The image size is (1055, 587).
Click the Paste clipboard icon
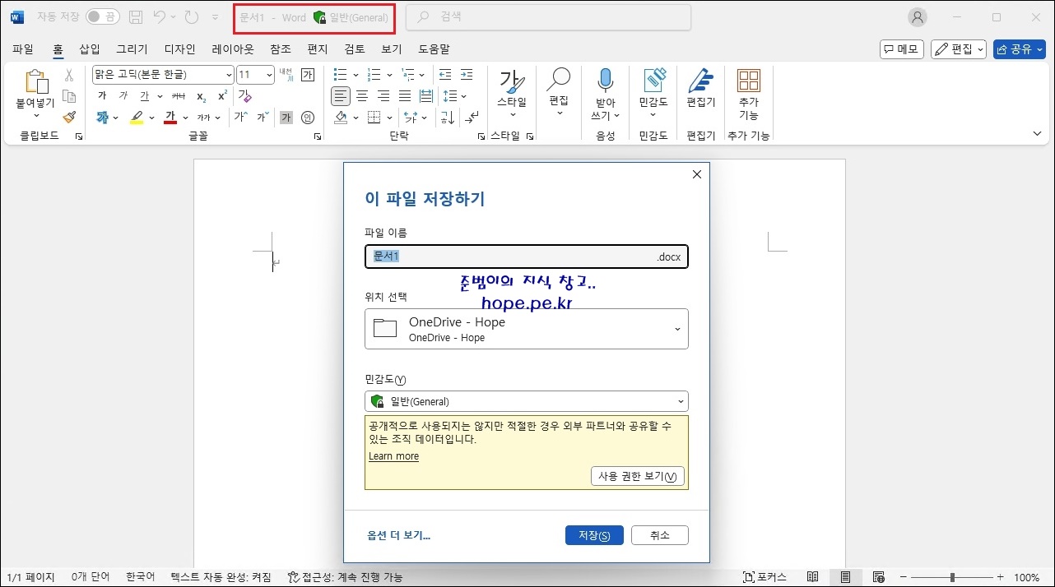tap(35, 82)
